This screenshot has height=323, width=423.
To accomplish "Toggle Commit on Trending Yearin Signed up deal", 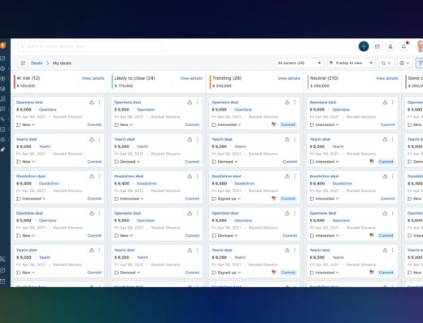I will click(288, 273).
